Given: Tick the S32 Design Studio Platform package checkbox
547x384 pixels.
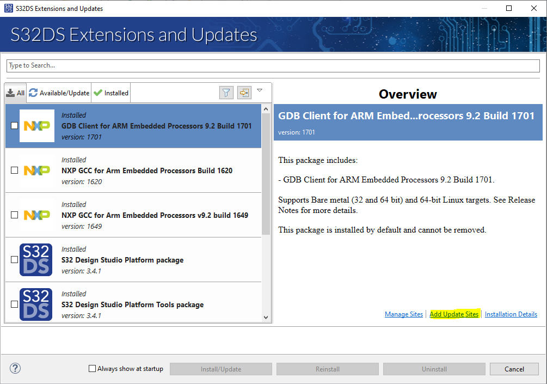Looking at the screenshot, I should point(15,260).
